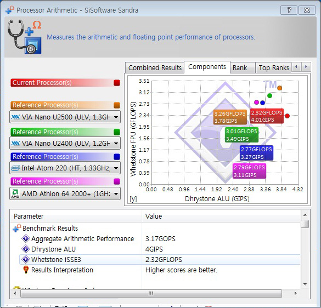The width and height of the screenshot is (321, 308).
Task: Click the blue 2.77GFLOPS 3.27GIPS chart label
Action: click(256, 153)
